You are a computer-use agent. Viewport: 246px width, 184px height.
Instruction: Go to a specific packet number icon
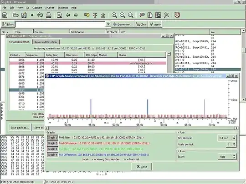point(87,15)
